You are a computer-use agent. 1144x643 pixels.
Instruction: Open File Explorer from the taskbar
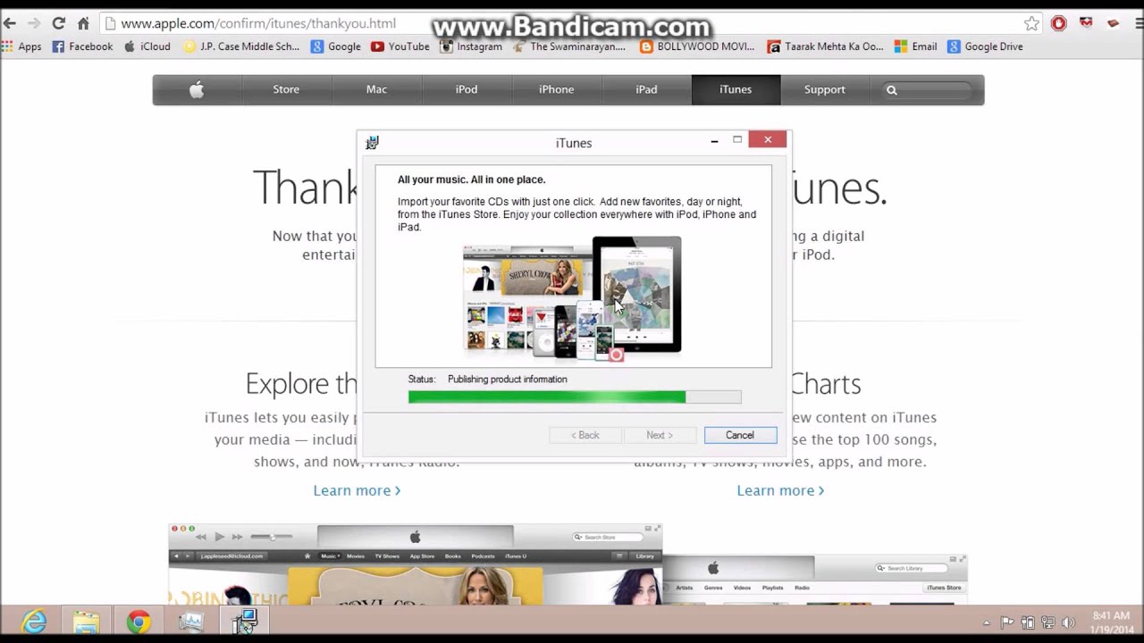pos(87,622)
